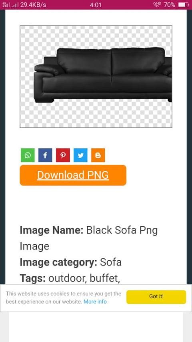Tap the 29.4KB/s network speed indicator
This screenshot has width=192, height=342.
click(33, 5)
